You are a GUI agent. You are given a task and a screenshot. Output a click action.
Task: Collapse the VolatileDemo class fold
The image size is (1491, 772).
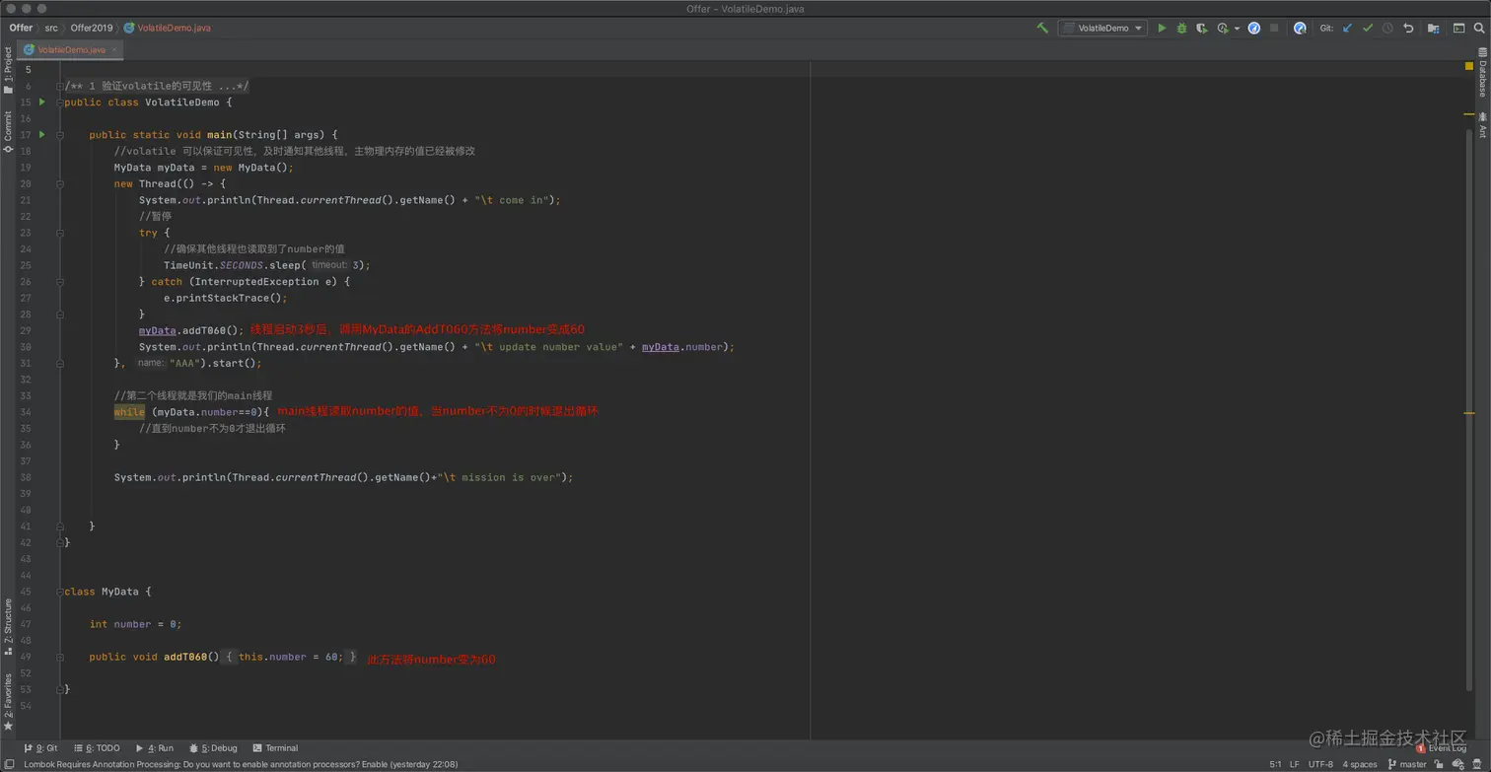pos(60,103)
